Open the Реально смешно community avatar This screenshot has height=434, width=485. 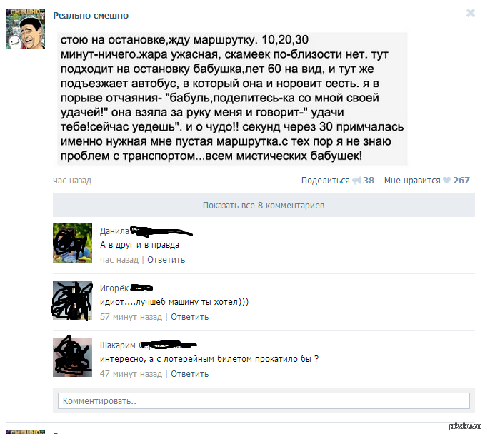click(26, 29)
